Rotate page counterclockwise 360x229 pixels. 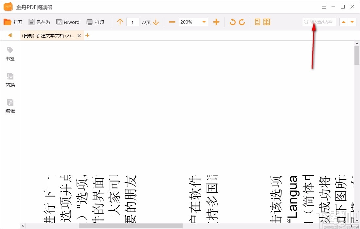(232, 22)
